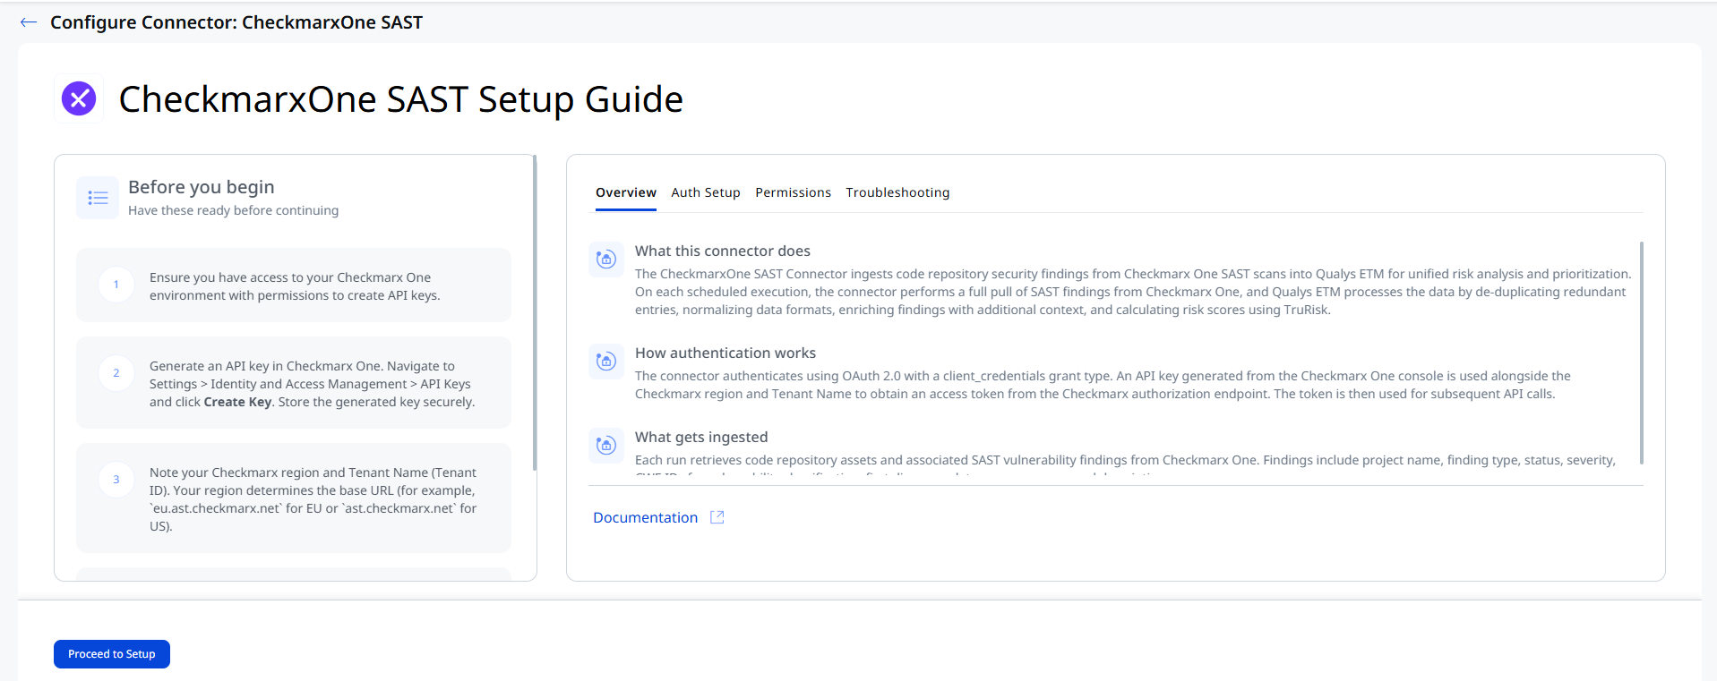Click the icon beside What gets ingested
Viewport: 1717px width, 681px height.
(606, 446)
